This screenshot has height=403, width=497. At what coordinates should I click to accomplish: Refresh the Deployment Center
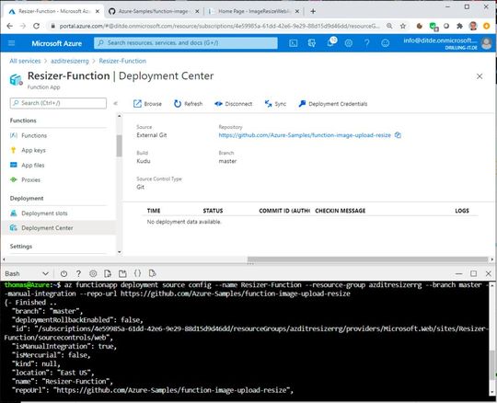[188, 104]
